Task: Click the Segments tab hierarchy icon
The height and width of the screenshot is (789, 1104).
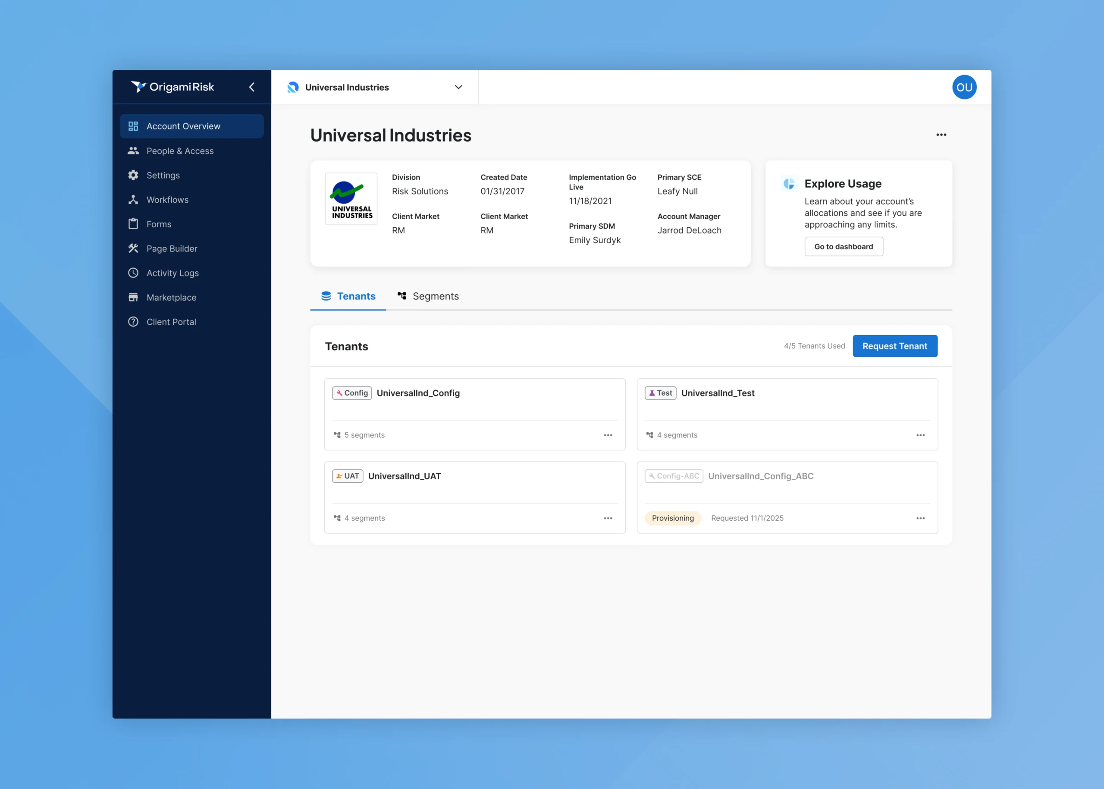Action: [x=401, y=296]
